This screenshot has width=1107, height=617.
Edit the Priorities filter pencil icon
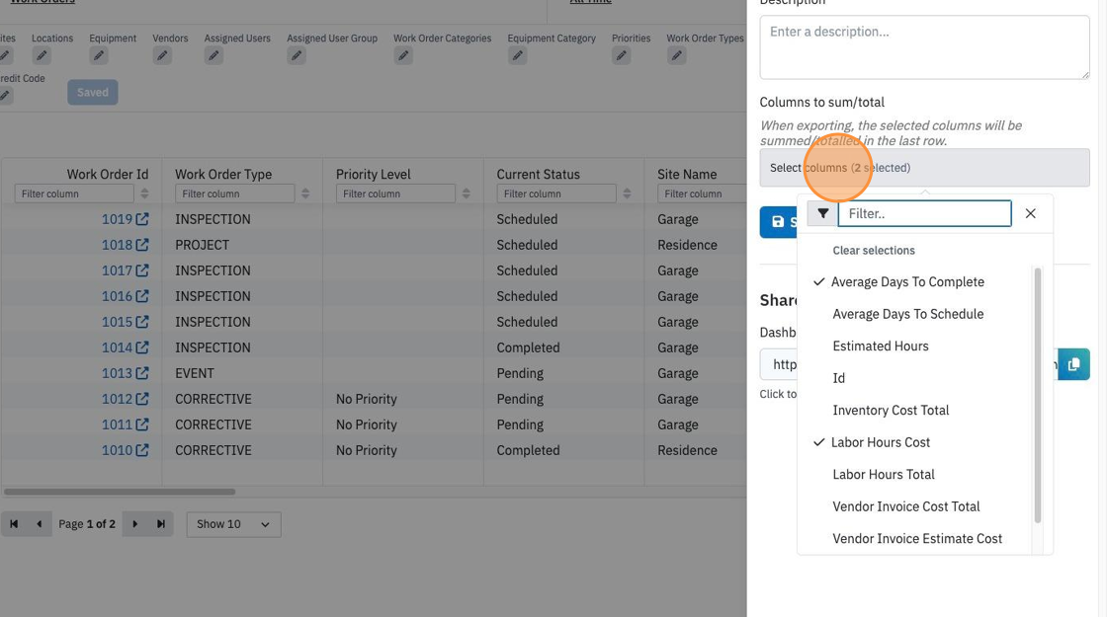tap(622, 55)
